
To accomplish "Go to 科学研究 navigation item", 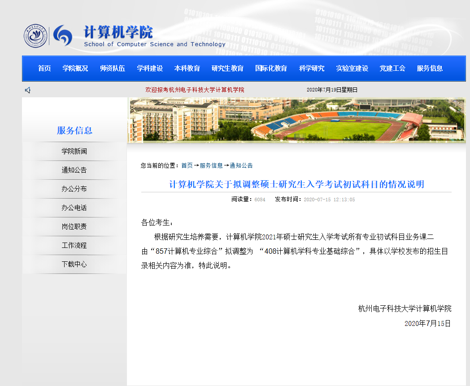I will 312,68.
